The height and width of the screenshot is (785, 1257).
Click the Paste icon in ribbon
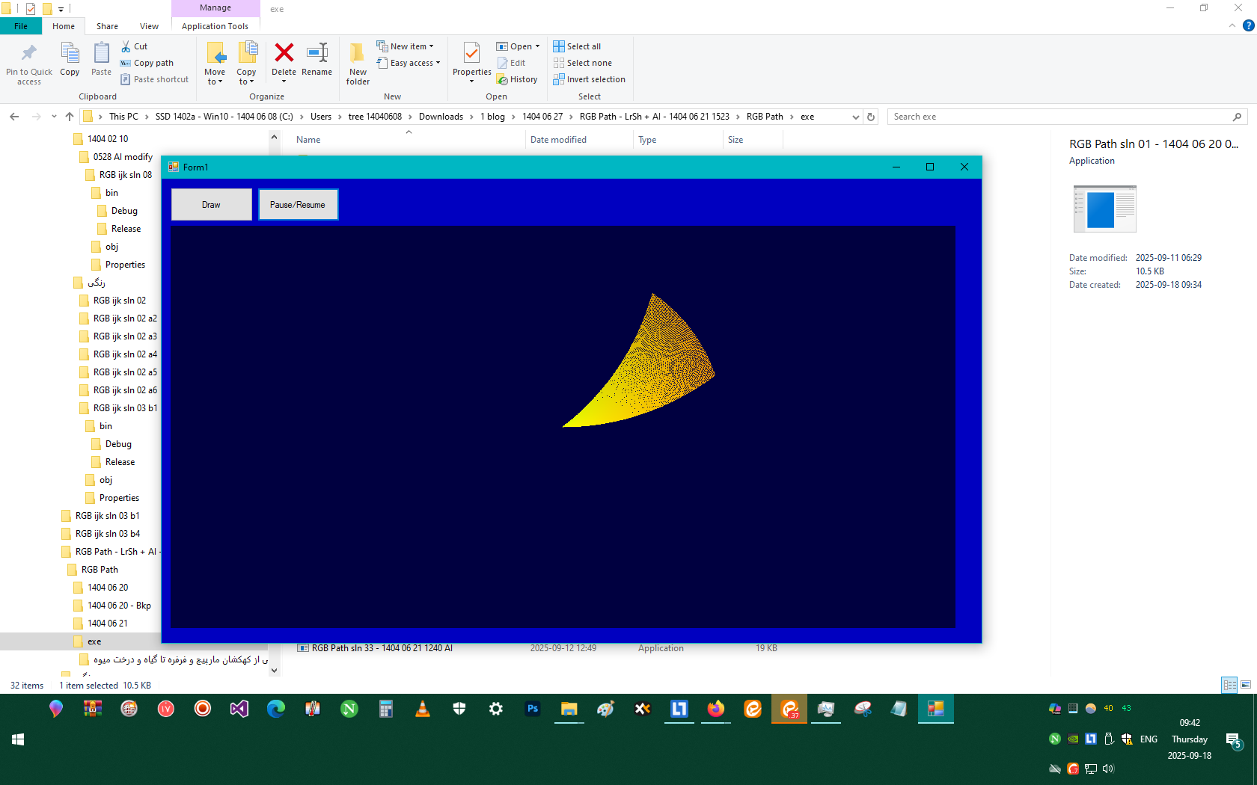click(100, 55)
